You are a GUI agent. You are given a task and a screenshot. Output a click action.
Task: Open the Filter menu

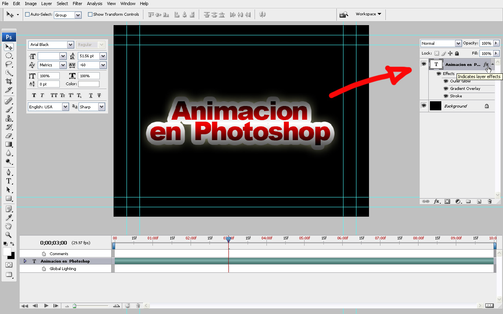[x=77, y=4]
